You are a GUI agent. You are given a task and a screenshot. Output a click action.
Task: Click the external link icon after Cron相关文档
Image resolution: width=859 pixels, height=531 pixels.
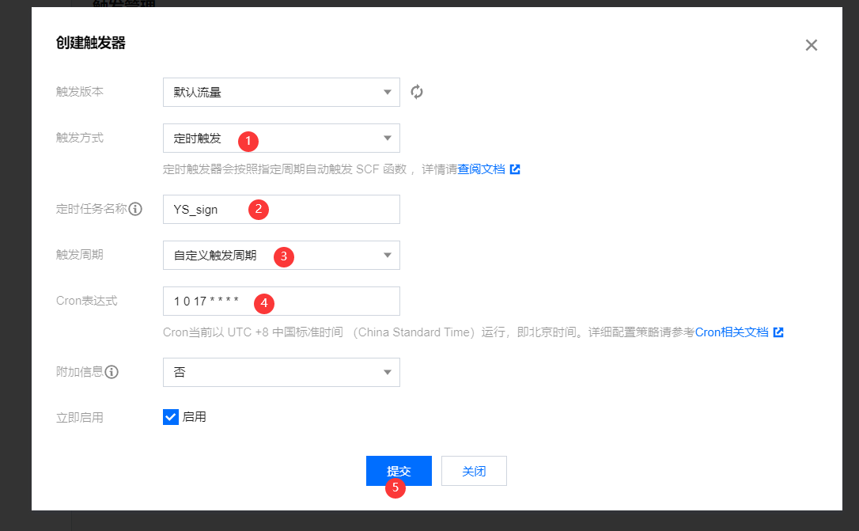tap(779, 332)
